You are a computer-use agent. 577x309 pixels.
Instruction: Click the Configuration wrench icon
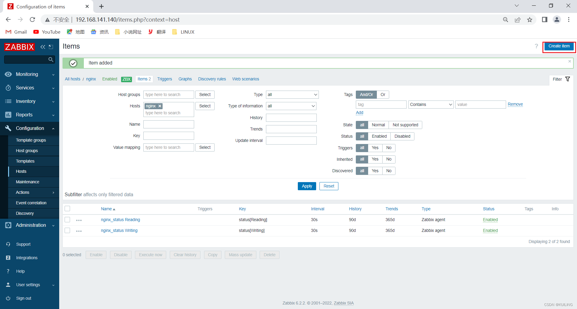(8, 128)
